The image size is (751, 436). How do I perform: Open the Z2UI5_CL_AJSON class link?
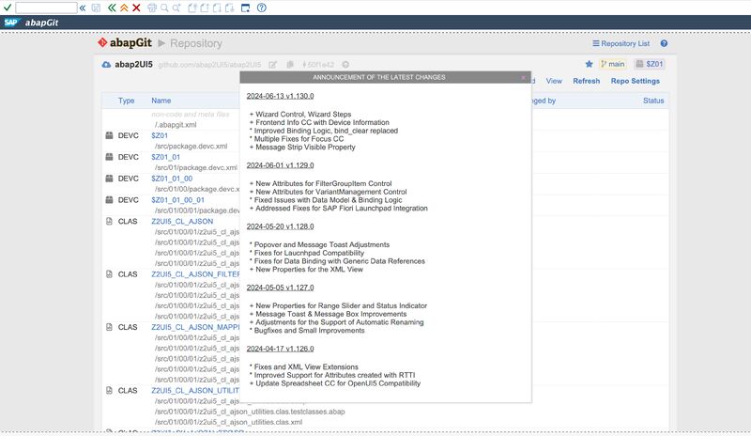(x=182, y=222)
